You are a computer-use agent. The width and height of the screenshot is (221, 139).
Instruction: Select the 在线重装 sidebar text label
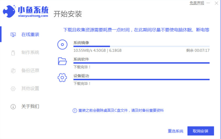tap(30, 35)
